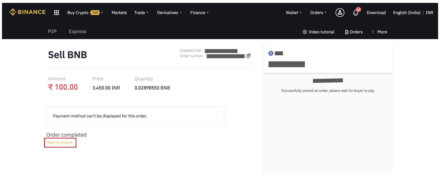This screenshot has width=442, height=173.
Task: Expand the Trade dropdown menu
Action: 141,13
